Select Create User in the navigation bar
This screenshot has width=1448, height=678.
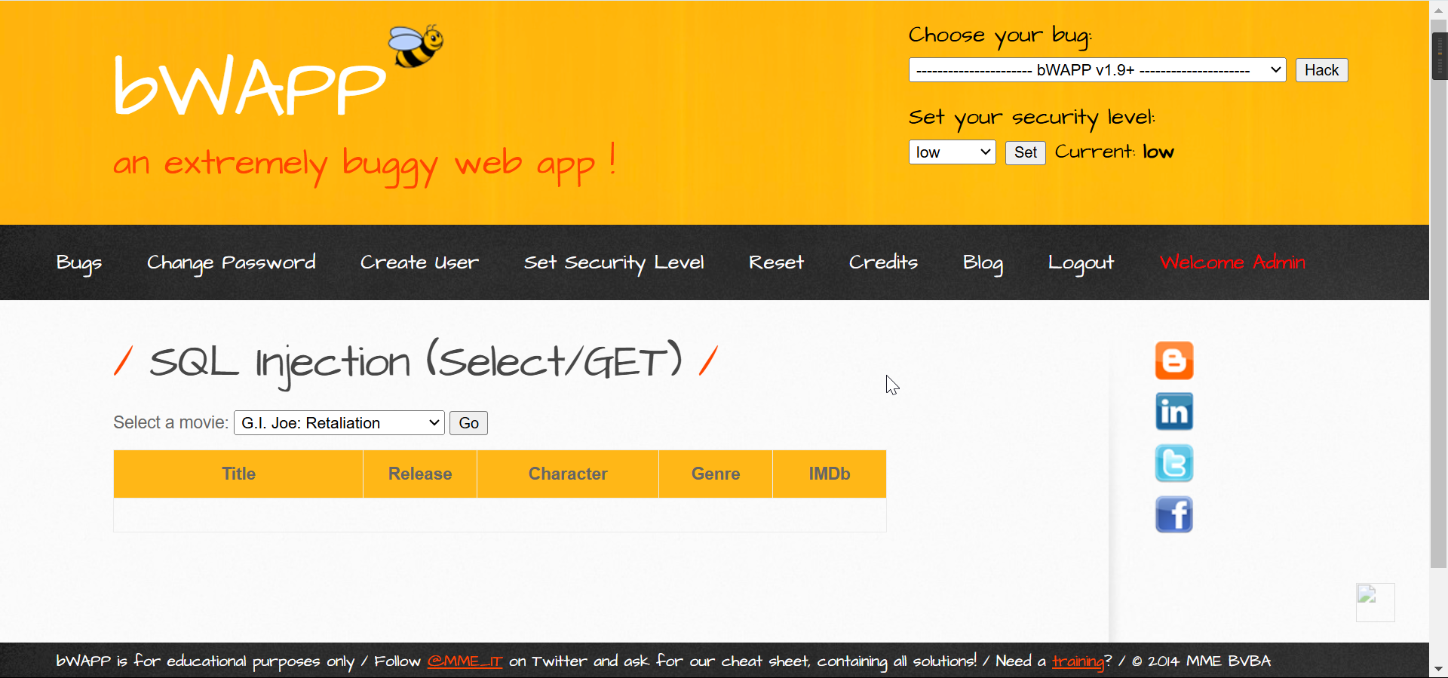tap(419, 262)
